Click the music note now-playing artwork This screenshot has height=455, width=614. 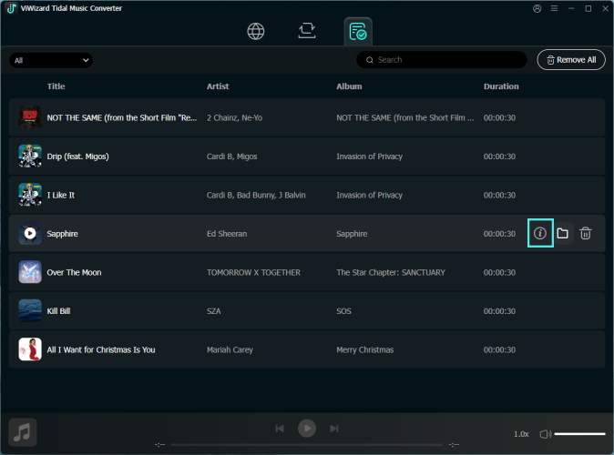coord(23,432)
